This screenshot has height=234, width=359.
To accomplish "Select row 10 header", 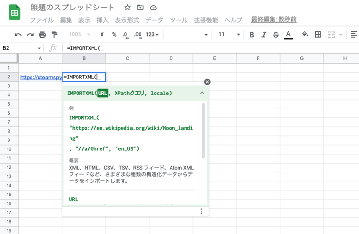I will (9, 149).
